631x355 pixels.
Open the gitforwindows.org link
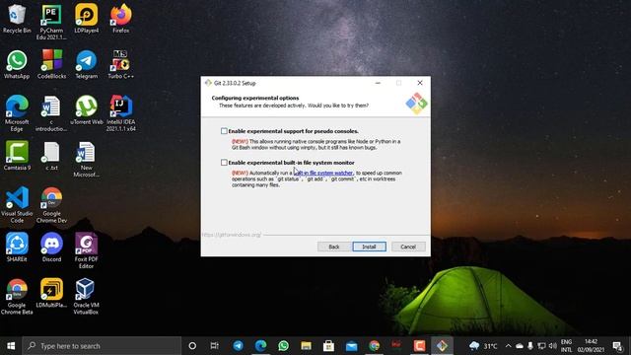[232, 235]
